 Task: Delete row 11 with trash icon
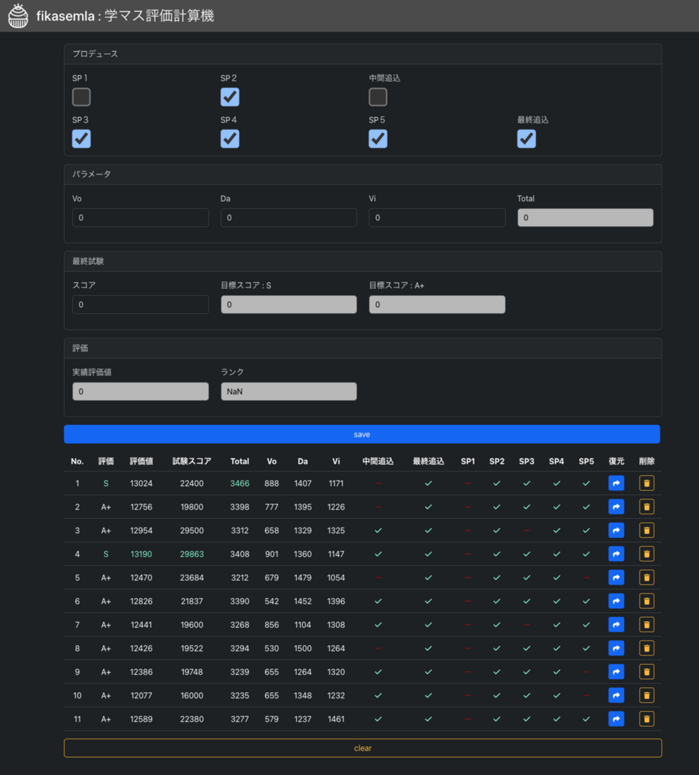coord(646,719)
